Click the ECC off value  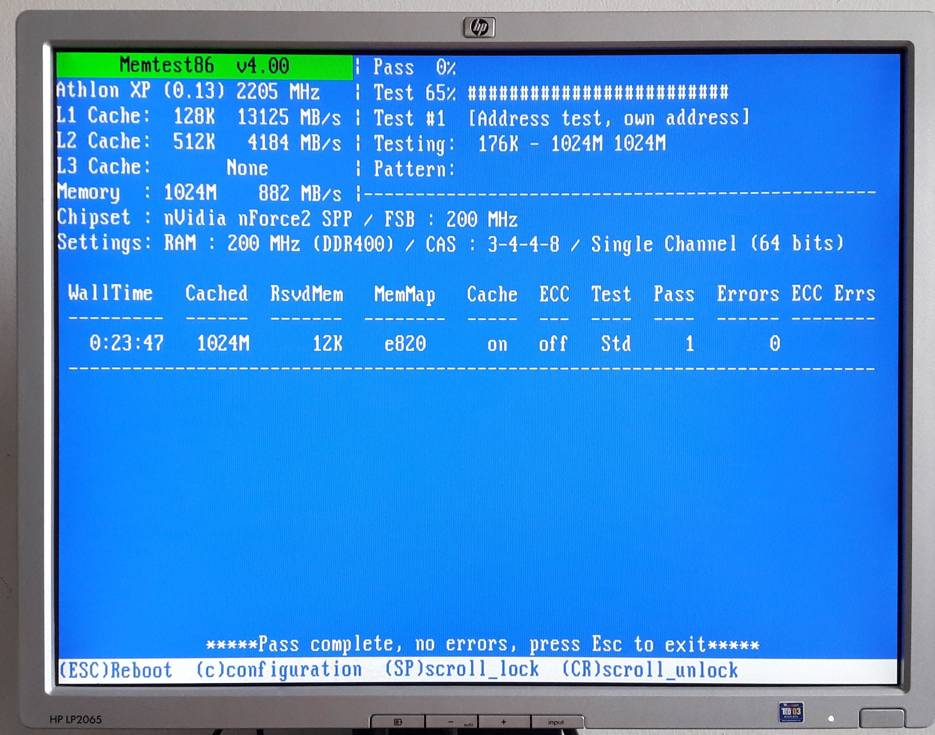[553, 344]
